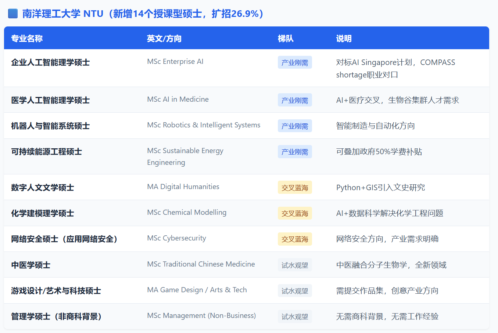Click the 说明 column header
This screenshot has height=333, width=498.
point(344,39)
